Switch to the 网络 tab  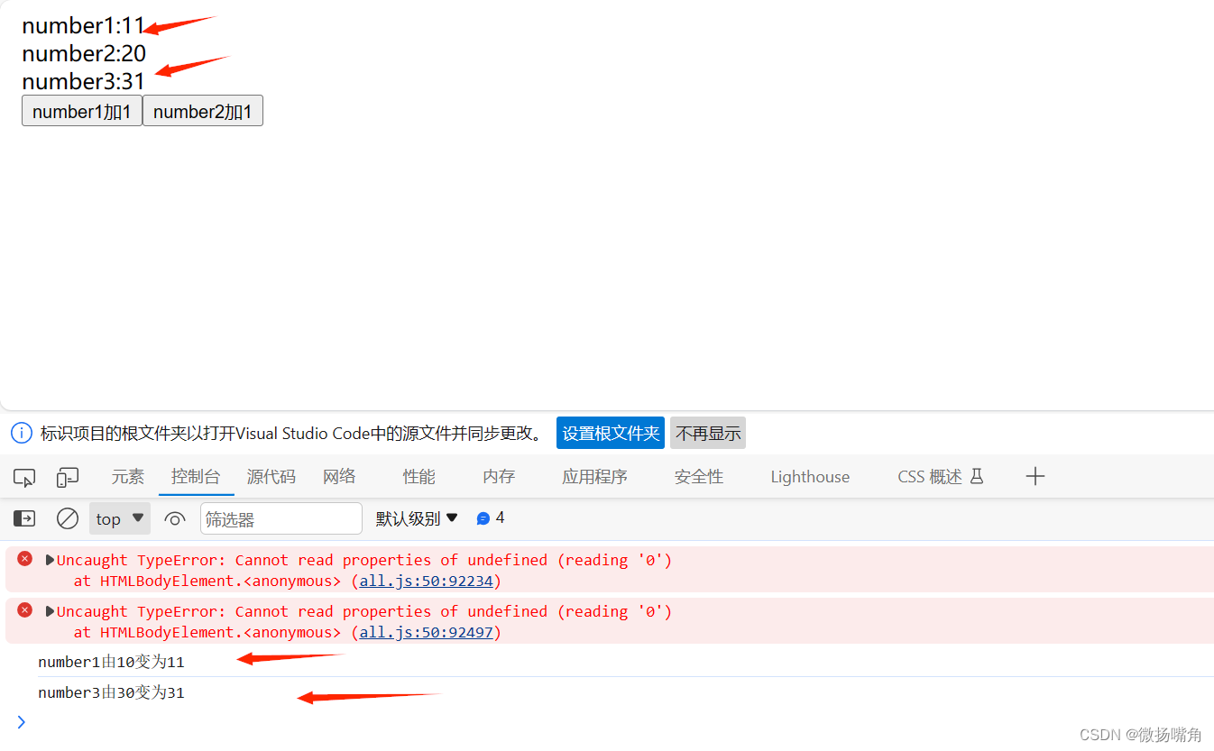[339, 477]
